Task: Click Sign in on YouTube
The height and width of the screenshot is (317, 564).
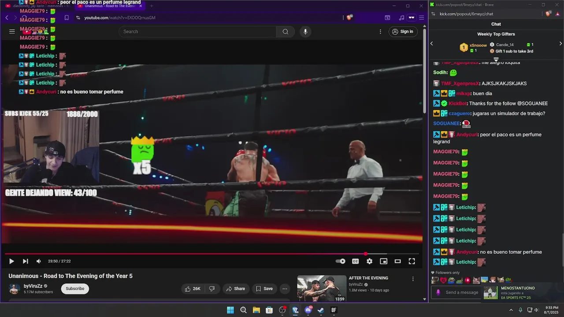Action: pos(403,32)
